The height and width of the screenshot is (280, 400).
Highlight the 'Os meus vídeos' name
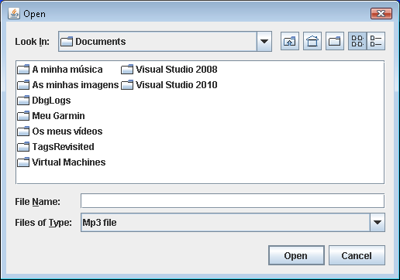click(67, 131)
